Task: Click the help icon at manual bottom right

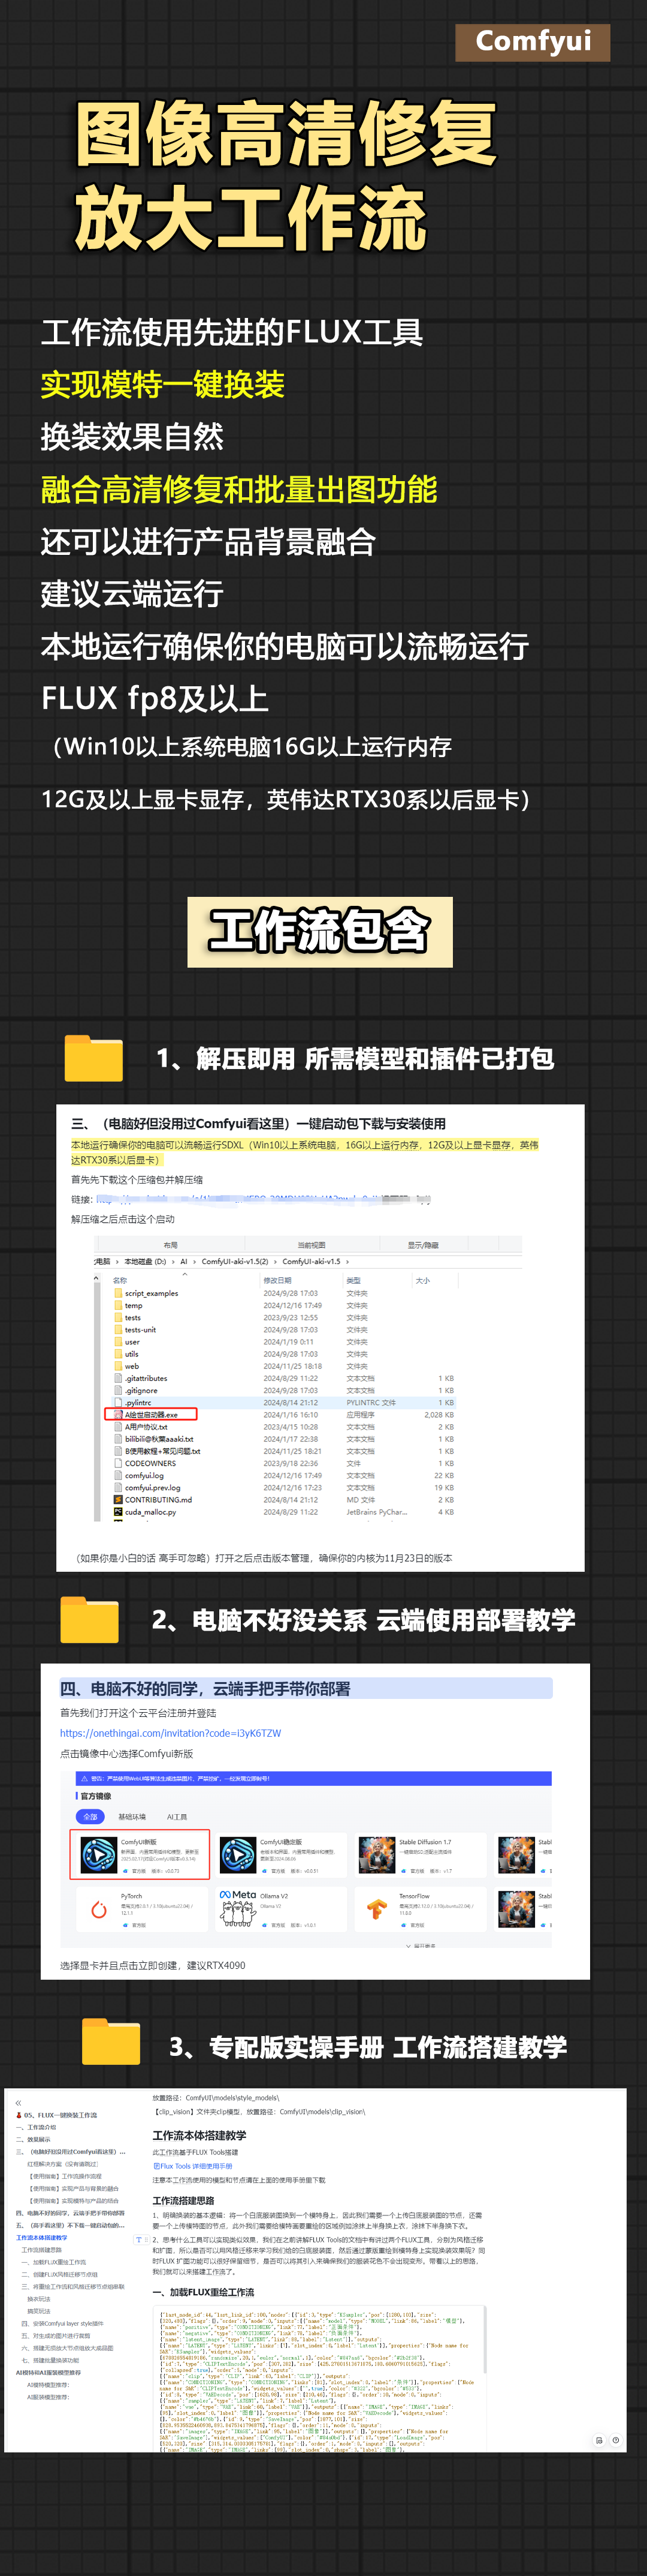Action: (x=615, y=2440)
